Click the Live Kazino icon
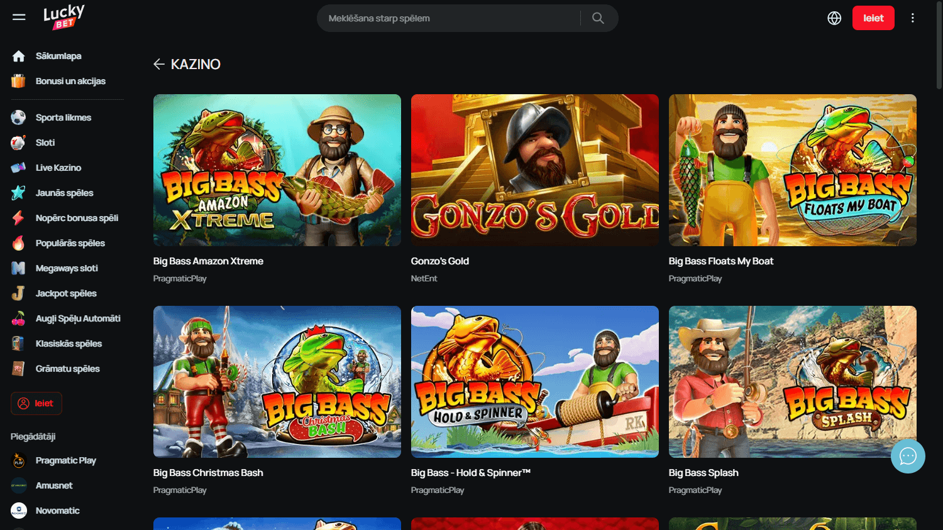 [x=18, y=168]
